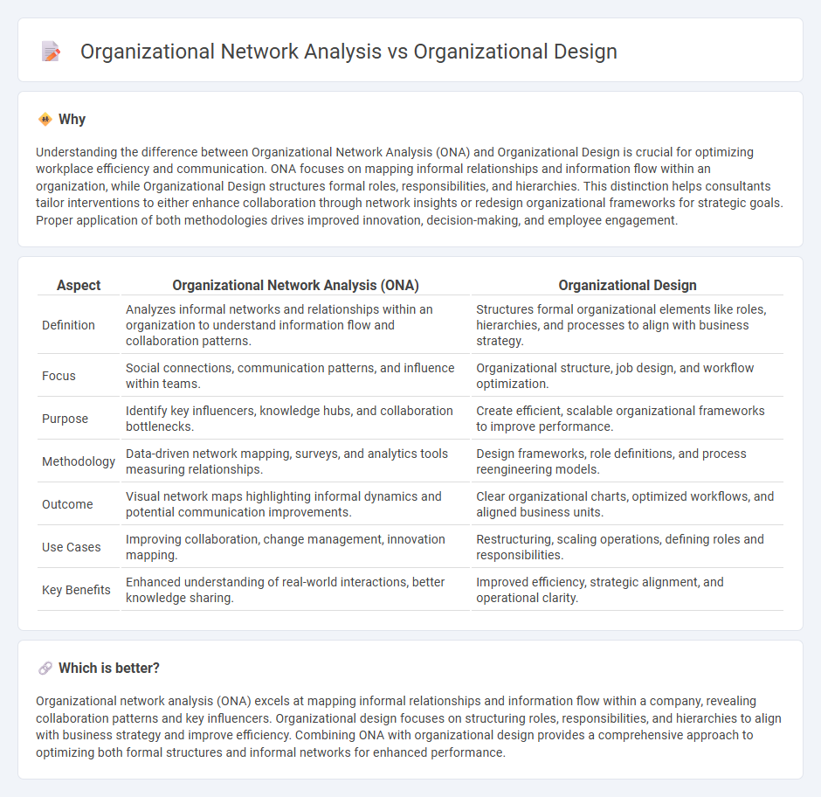The height and width of the screenshot is (797, 821).
Task: Click the Aspect column header
Action: 79,285
